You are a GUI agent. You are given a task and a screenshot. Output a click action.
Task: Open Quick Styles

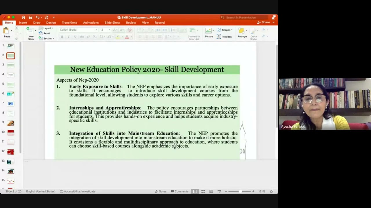point(254,34)
